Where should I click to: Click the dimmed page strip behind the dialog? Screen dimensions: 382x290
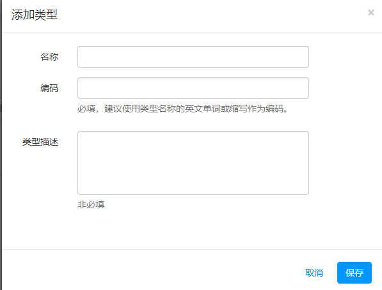click(x=1, y=145)
